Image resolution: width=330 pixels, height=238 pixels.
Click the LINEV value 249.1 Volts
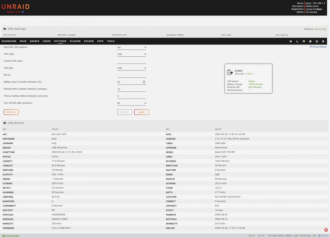pos(220,157)
